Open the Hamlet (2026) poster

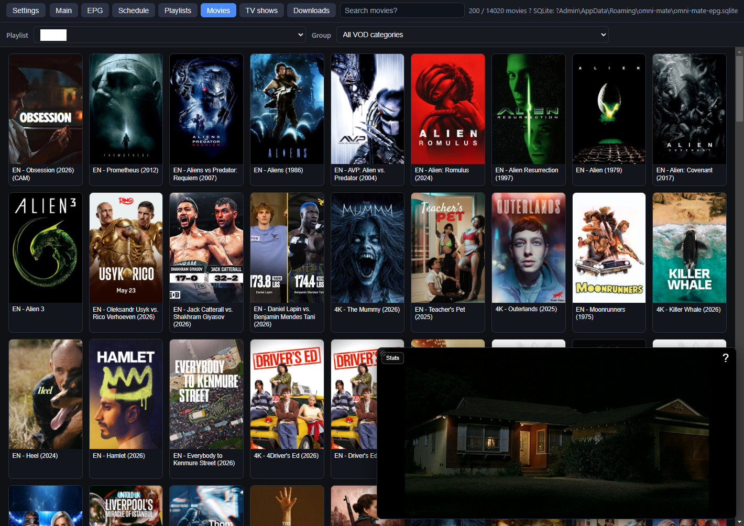click(126, 394)
